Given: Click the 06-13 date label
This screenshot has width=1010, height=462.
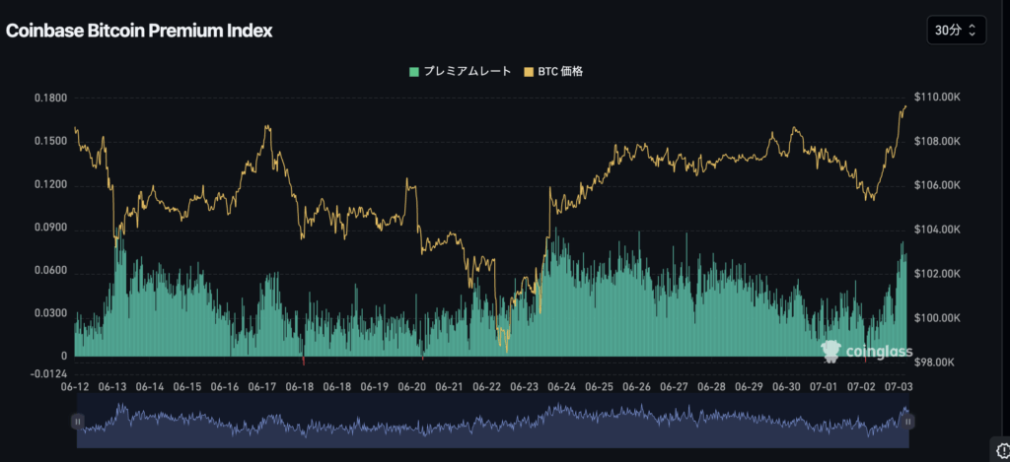Looking at the screenshot, I should 112,387.
